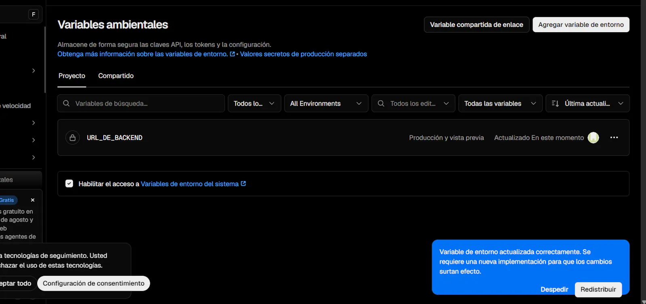Click the velocidad sidebar item
Viewport: 646px width, 304px height.
point(15,106)
